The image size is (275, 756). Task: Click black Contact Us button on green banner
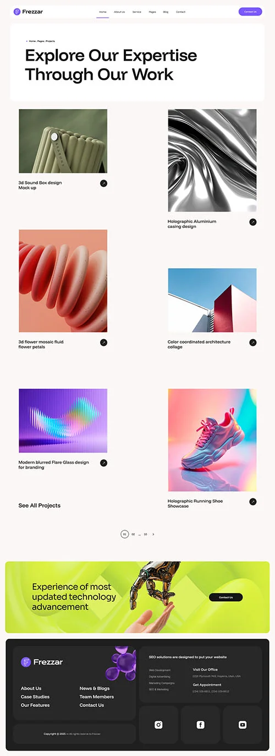[x=226, y=597]
